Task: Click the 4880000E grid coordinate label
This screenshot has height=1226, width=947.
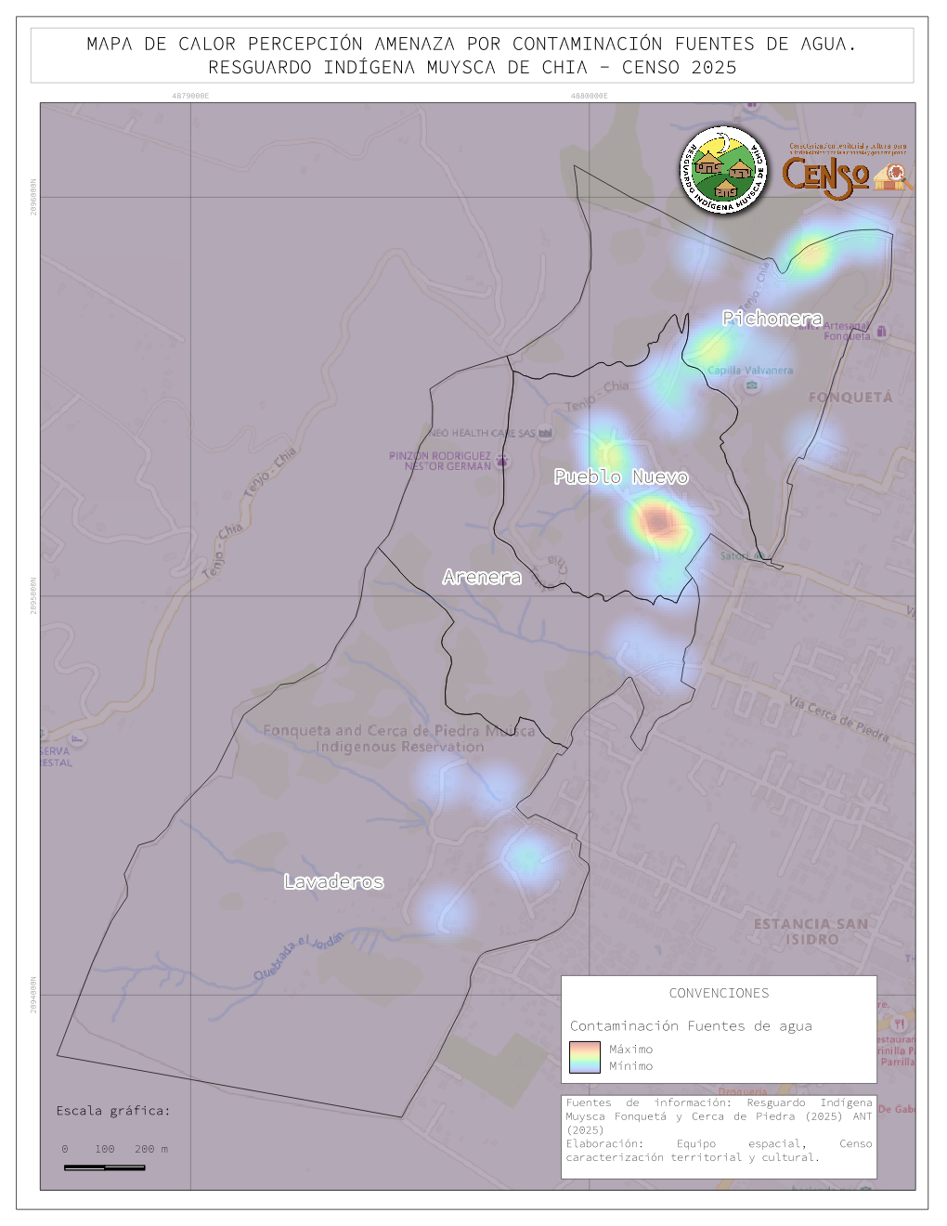Action: click(589, 96)
